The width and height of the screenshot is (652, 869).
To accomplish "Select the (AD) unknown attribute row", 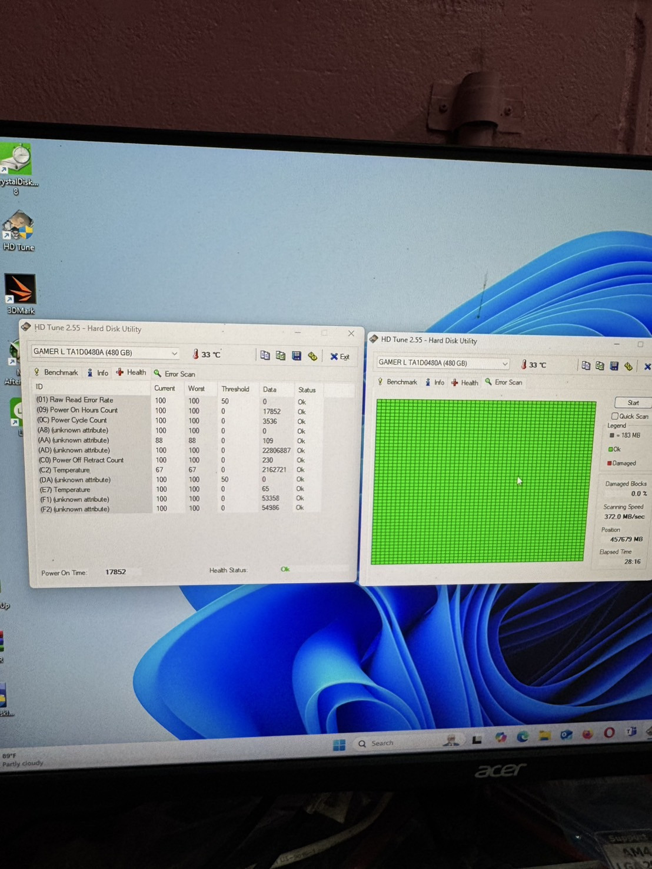I will tap(178, 450).
